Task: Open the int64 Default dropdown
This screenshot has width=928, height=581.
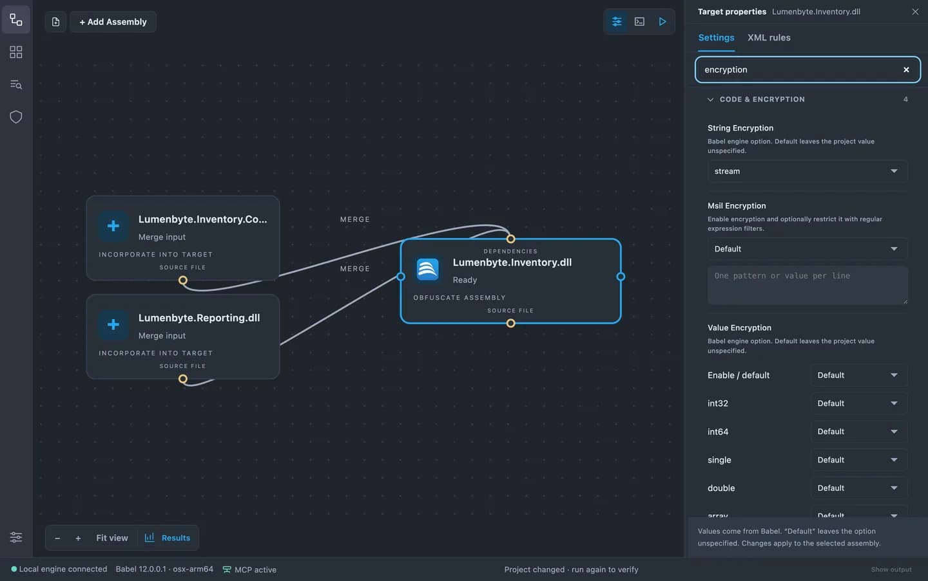Action: (859, 432)
